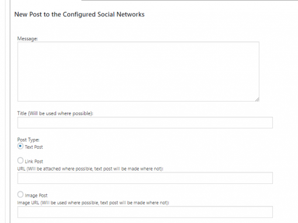The height and width of the screenshot is (223, 298).
Task: Click the "URL (Will be attached where possible" label
Action: point(90,169)
